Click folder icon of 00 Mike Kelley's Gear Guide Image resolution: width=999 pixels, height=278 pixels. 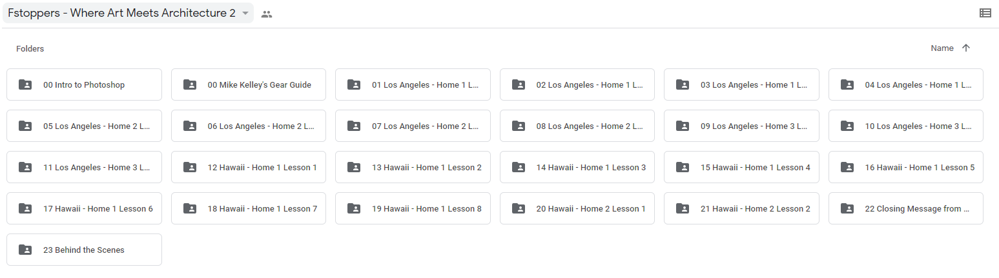[190, 84]
